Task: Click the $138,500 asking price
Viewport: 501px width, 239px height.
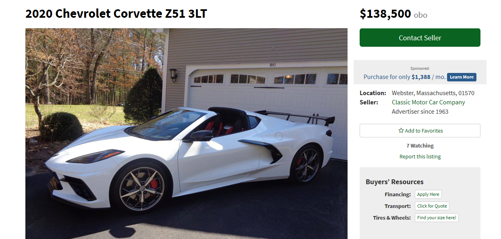Action: click(385, 14)
